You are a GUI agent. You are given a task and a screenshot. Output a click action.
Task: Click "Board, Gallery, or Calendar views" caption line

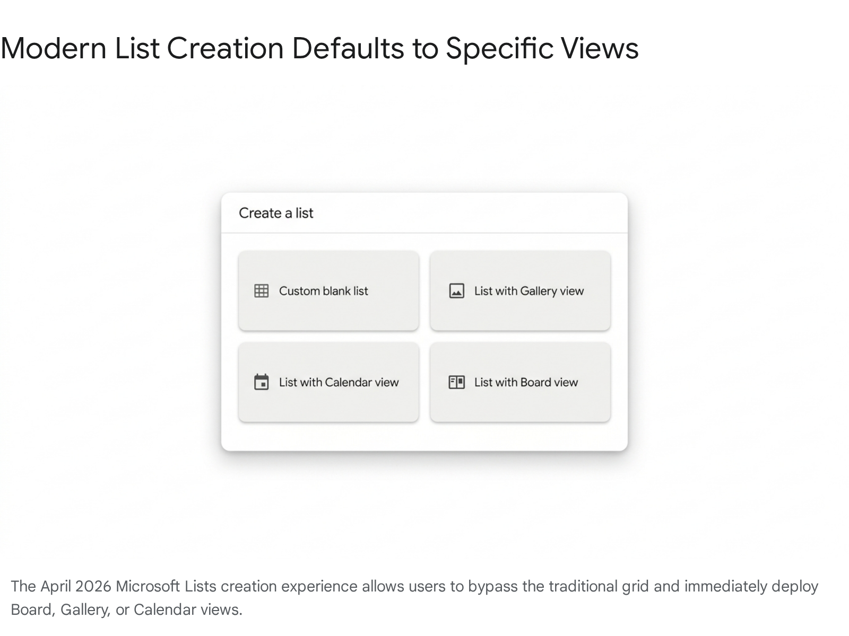pos(126,610)
